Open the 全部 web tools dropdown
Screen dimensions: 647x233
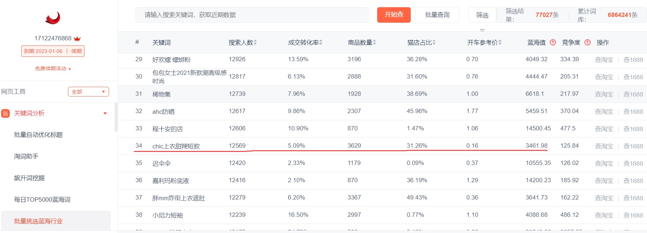click(88, 92)
